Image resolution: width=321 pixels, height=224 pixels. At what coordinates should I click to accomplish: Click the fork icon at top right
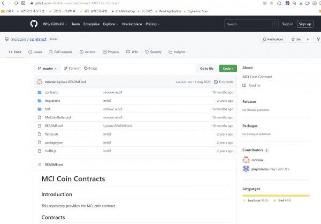tap(318, 39)
